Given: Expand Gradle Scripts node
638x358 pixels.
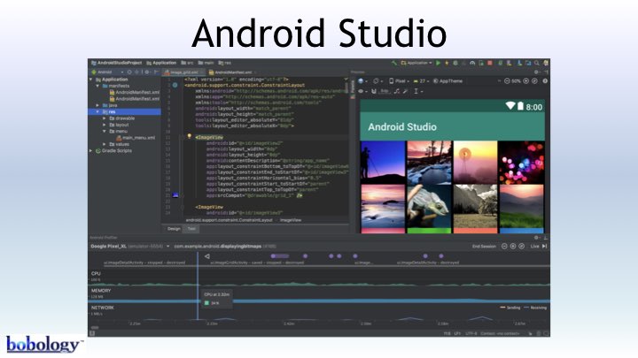Looking at the screenshot, I should click(90, 150).
